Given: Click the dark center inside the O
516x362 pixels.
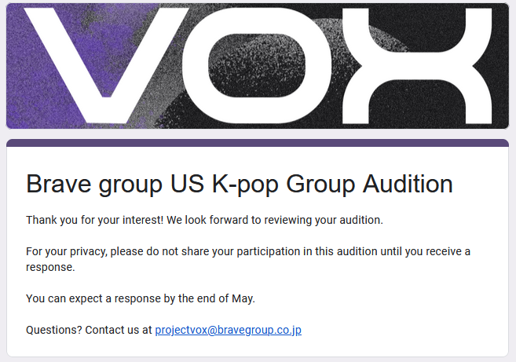Looking at the screenshot, I should pos(257,65).
